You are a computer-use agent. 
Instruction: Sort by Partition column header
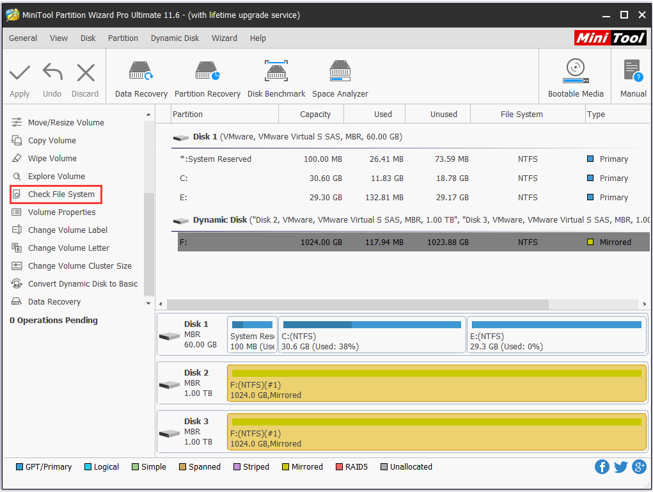click(225, 114)
